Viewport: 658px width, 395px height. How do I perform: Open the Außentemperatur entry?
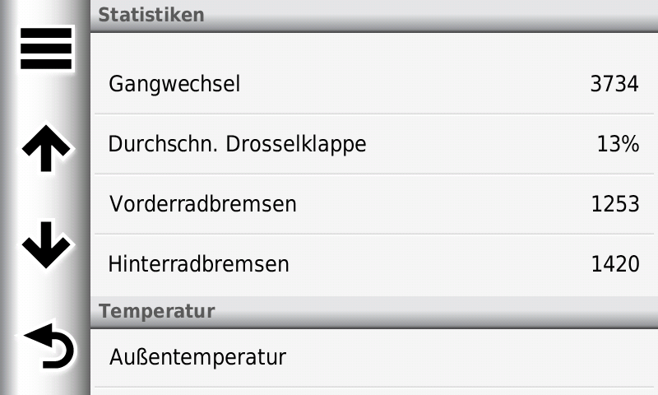pos(197,357)
